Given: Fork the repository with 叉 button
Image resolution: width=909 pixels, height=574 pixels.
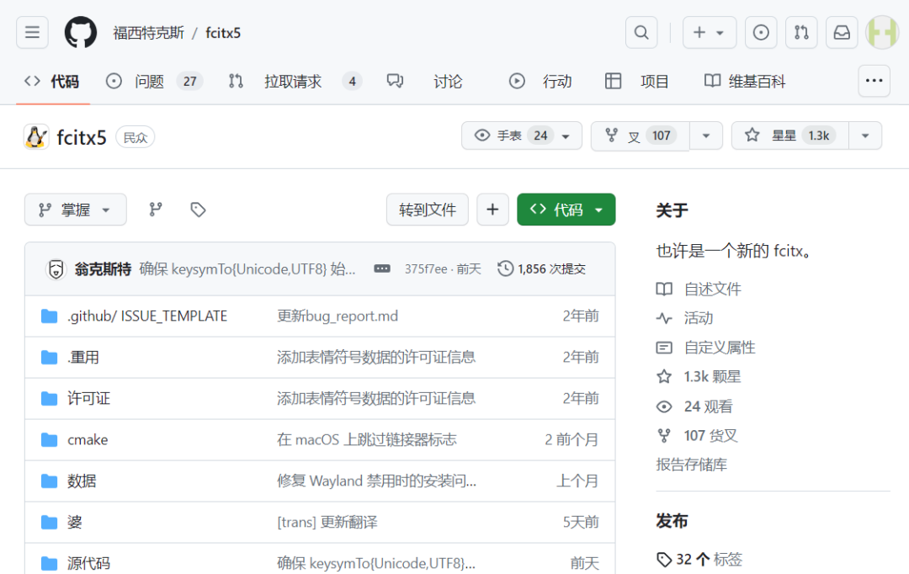Looking at the screenshot, I should [640, 136].
